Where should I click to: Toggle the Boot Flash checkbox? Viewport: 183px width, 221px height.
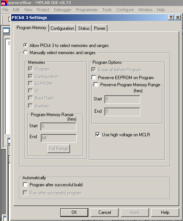tap(30, 98)
